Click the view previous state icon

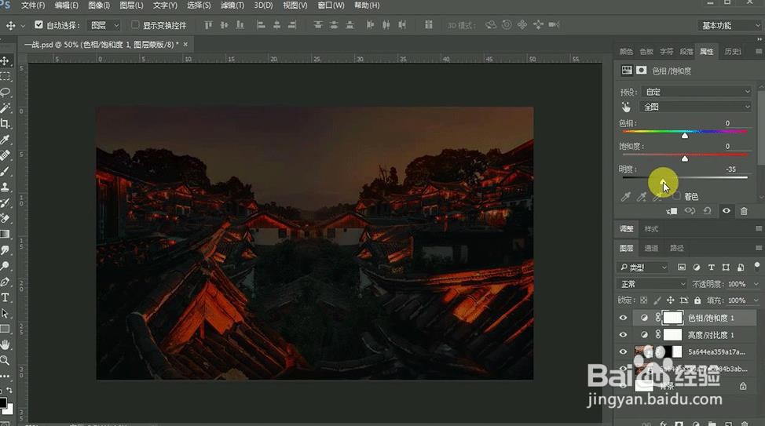point(690,211)
